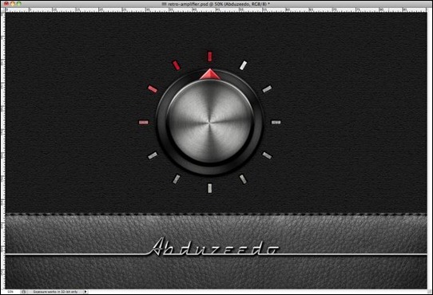Click the horizontal scrollbar at the window bottom

(x=256, y=292)
